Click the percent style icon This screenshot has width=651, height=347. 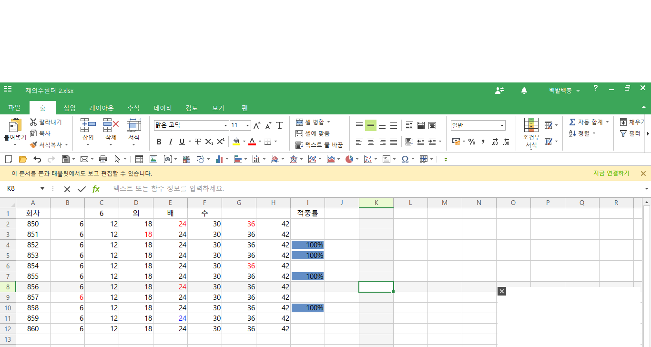[x=472, y=142]
